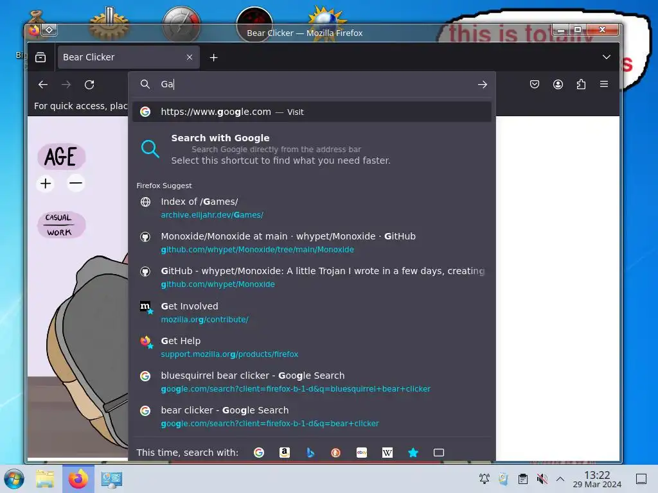Open File Explorer from the taskbar
658x493 pixels.
45,479
